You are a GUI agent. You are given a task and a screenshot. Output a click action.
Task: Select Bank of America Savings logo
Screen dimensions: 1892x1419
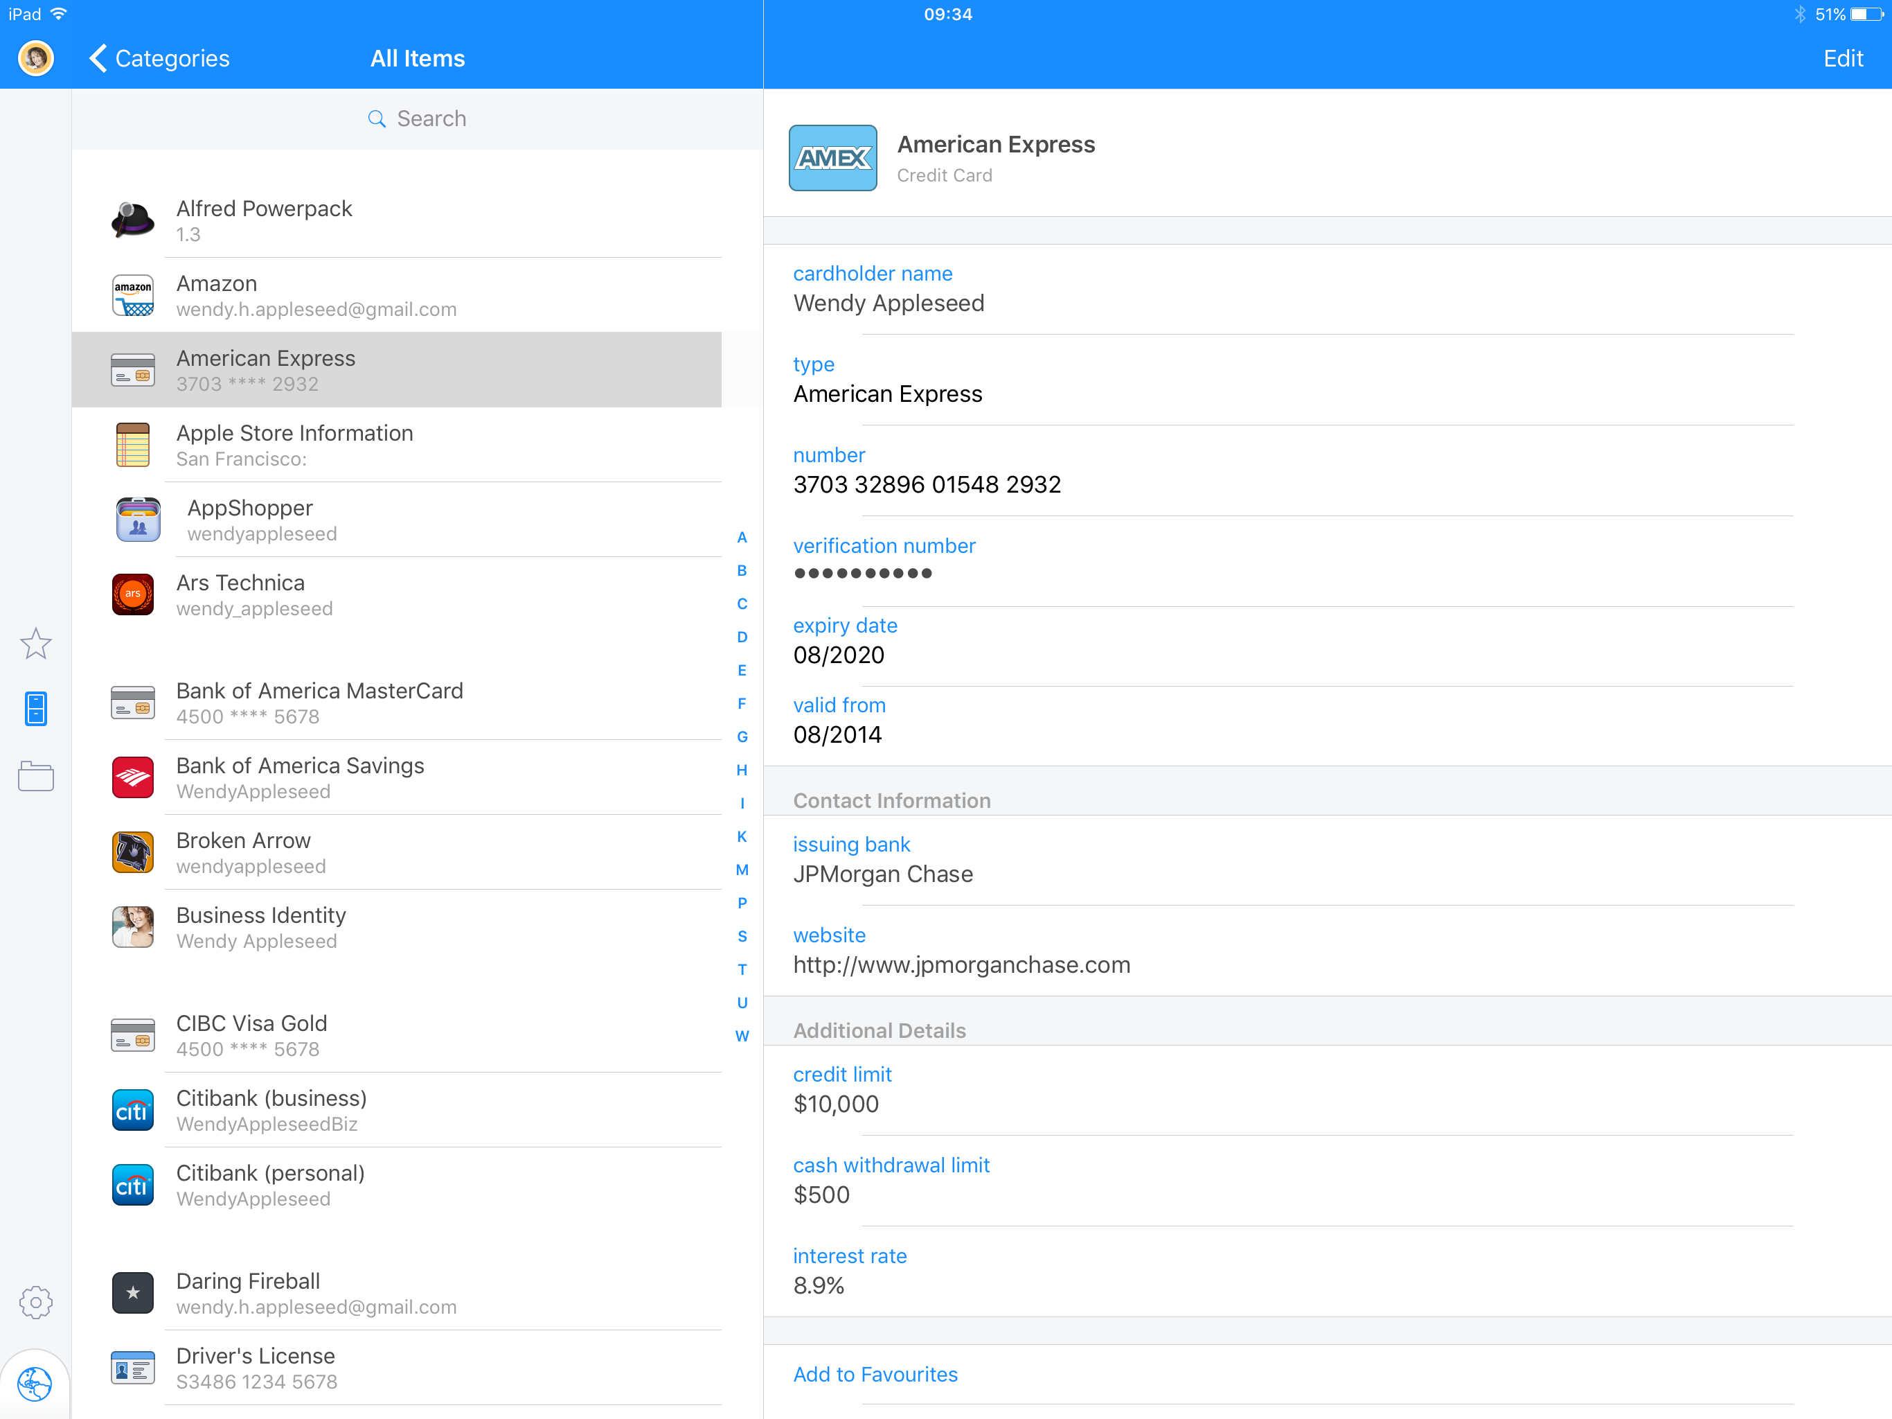(x=134, y=777)
